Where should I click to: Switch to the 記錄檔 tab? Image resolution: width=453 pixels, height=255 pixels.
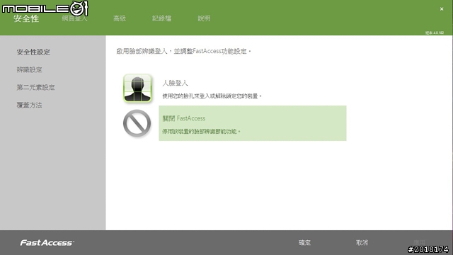pyautogui.click(x=161, y=18)
